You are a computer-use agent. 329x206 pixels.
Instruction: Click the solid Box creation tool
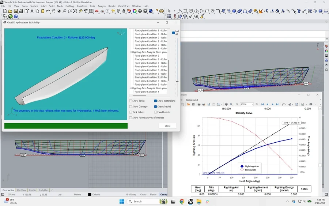click(x=234, y=11)
